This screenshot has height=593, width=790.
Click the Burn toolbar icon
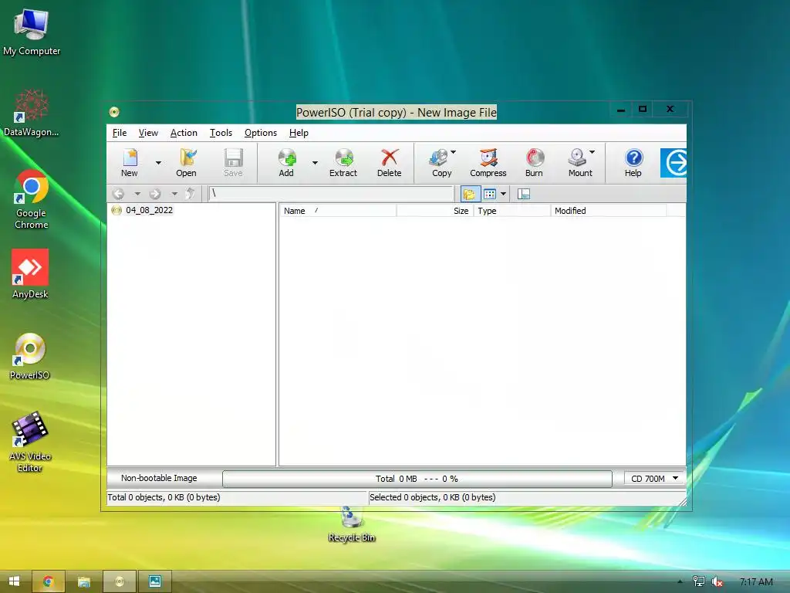534,162
